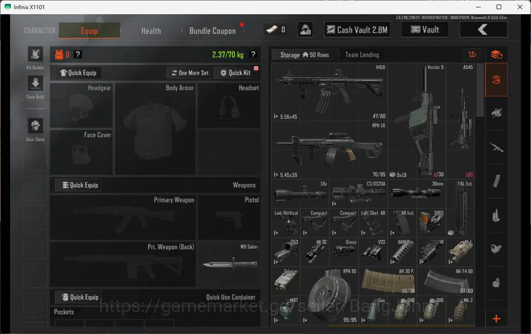Select the AR 30 P. magazine
Viewport: 531px width, 334px height.
coord(388,281)
